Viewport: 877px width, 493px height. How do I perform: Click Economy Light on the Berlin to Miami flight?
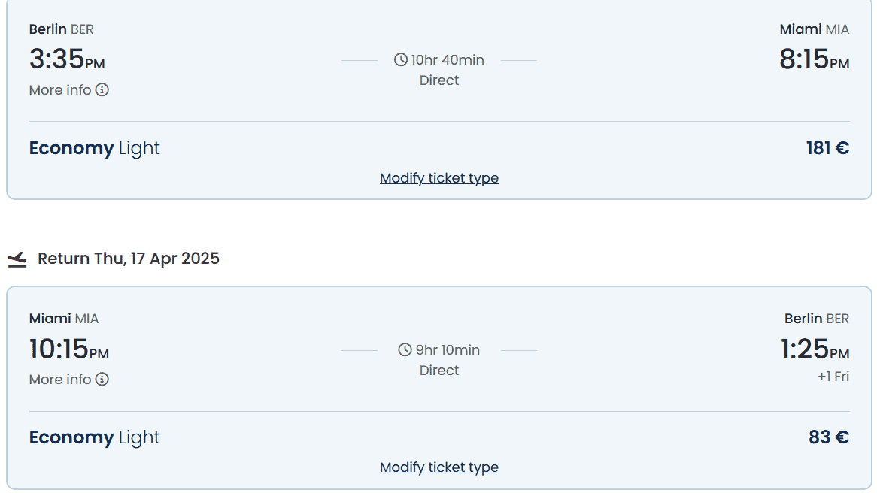coord(95,148)
